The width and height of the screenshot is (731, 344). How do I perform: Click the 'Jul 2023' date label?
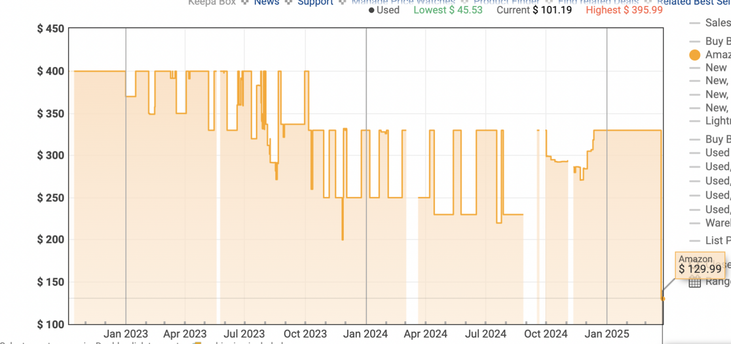click(244, 334)
